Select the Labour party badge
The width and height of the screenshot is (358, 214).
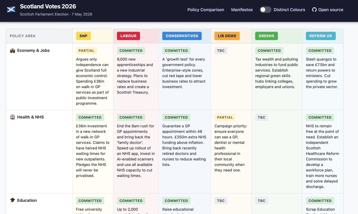[x=128, y=36]
